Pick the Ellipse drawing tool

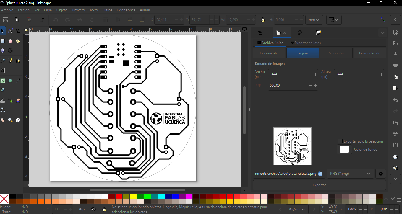10,41
